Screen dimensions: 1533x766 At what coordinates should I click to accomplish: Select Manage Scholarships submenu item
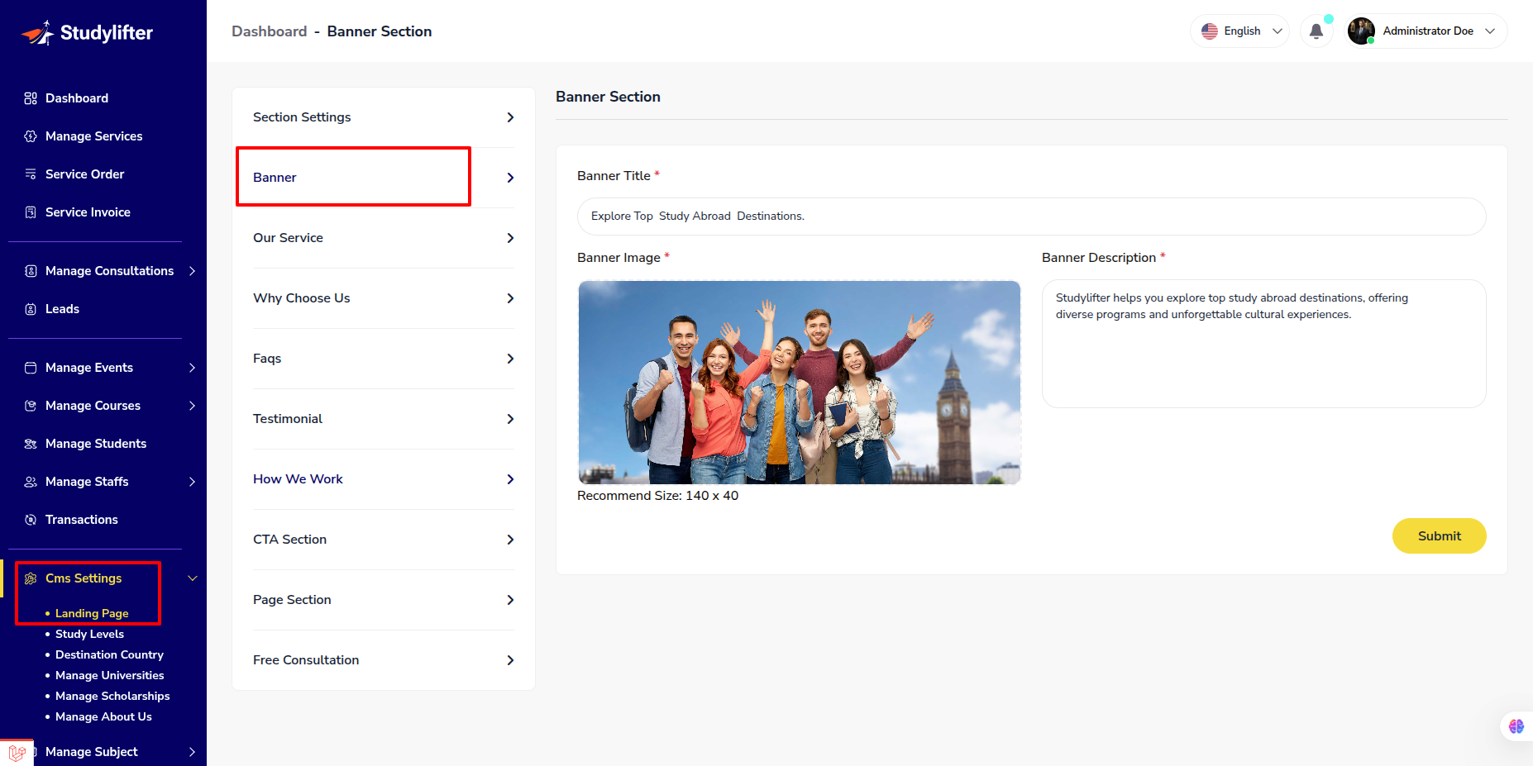point(112,696)
